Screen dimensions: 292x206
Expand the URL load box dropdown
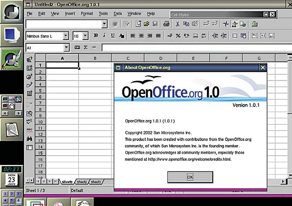point(105,24)
